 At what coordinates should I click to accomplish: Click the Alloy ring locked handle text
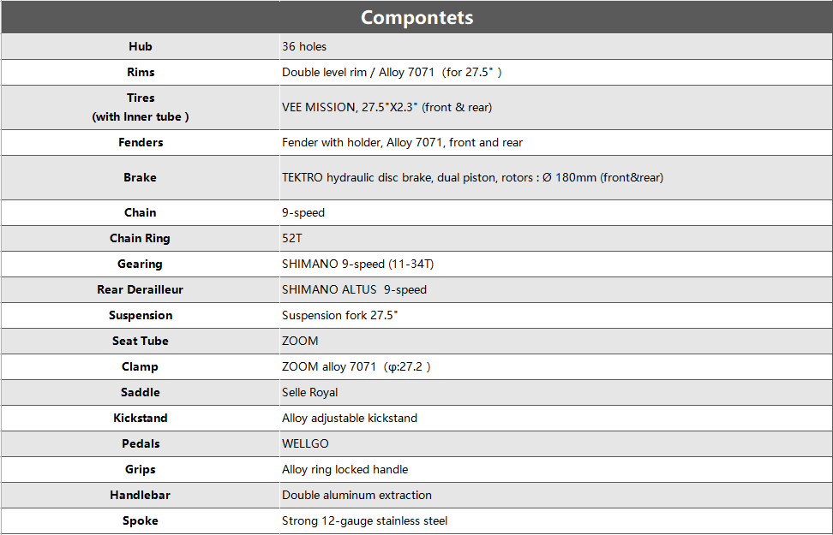pyautogui.click(x=345, y=469)
